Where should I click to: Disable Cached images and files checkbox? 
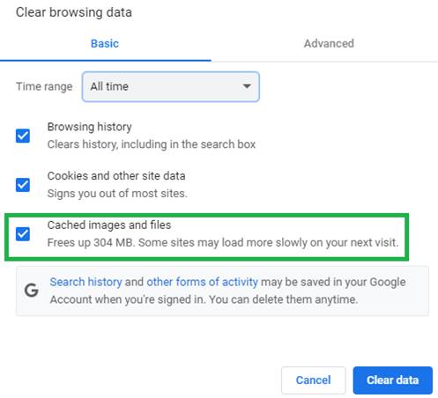pyautogui.click(x=23, y=233)
